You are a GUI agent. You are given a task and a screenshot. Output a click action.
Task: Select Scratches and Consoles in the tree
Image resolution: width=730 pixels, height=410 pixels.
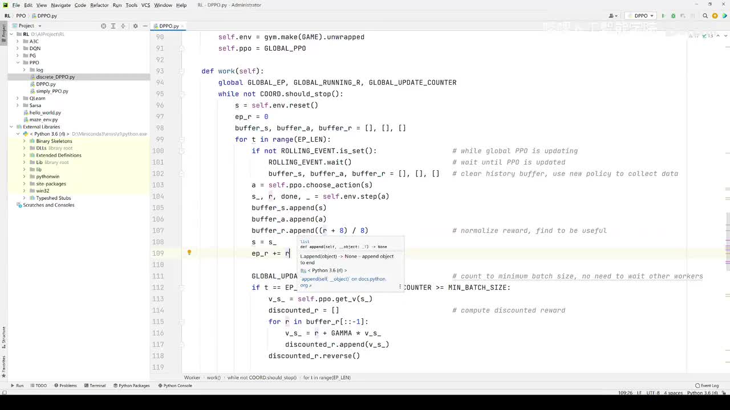click(48, 205)
